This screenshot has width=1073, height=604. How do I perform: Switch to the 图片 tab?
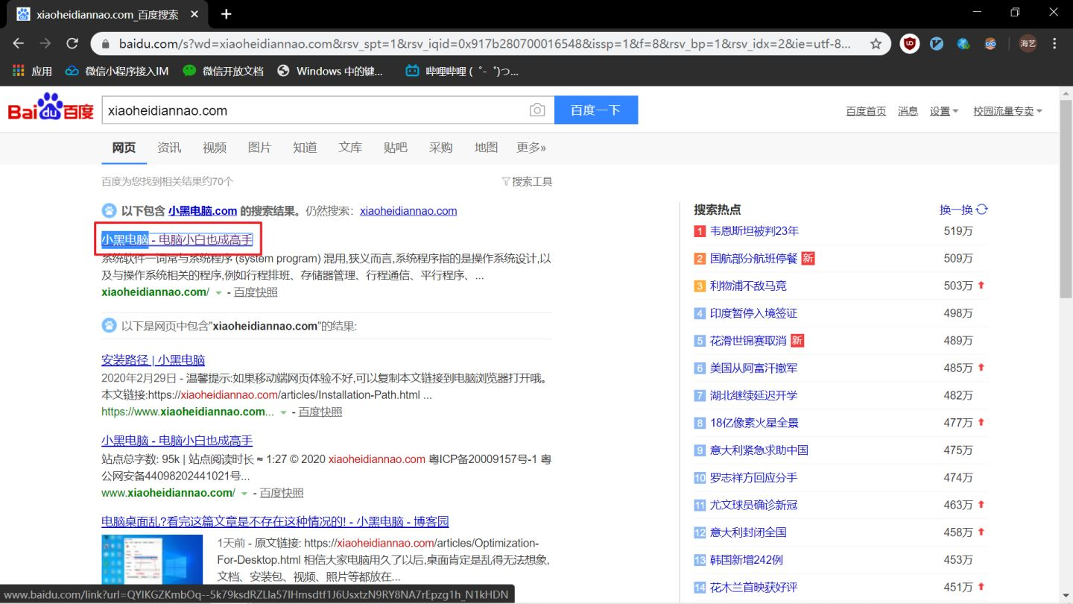[259, 148]
